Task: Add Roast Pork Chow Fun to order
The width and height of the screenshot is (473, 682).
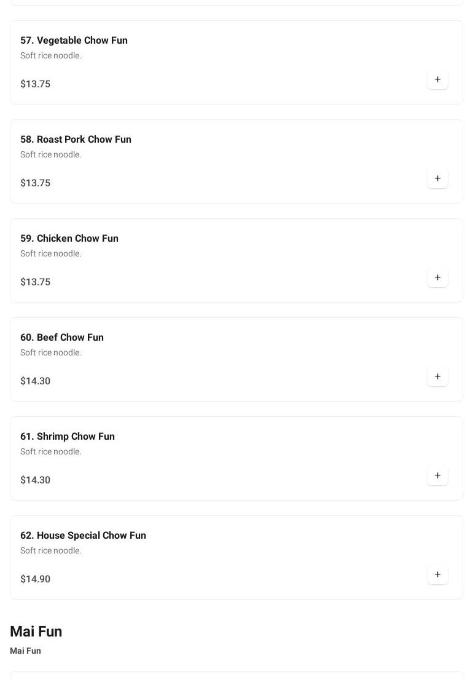Action: click(437, 179)
